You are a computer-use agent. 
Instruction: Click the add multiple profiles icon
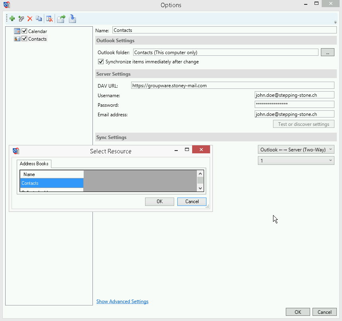[x=21, y=19]
